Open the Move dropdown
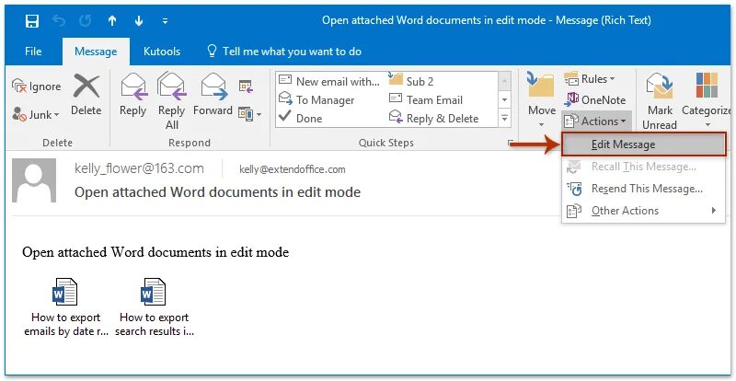 pyautogui.click(x=542, y=99)
